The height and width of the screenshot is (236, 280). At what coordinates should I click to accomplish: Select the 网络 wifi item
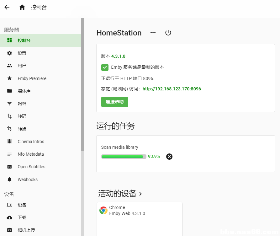click(x=40, y=104)
